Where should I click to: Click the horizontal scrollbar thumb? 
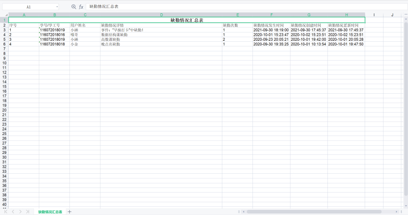pyautogui.click(x=314, y=211)
